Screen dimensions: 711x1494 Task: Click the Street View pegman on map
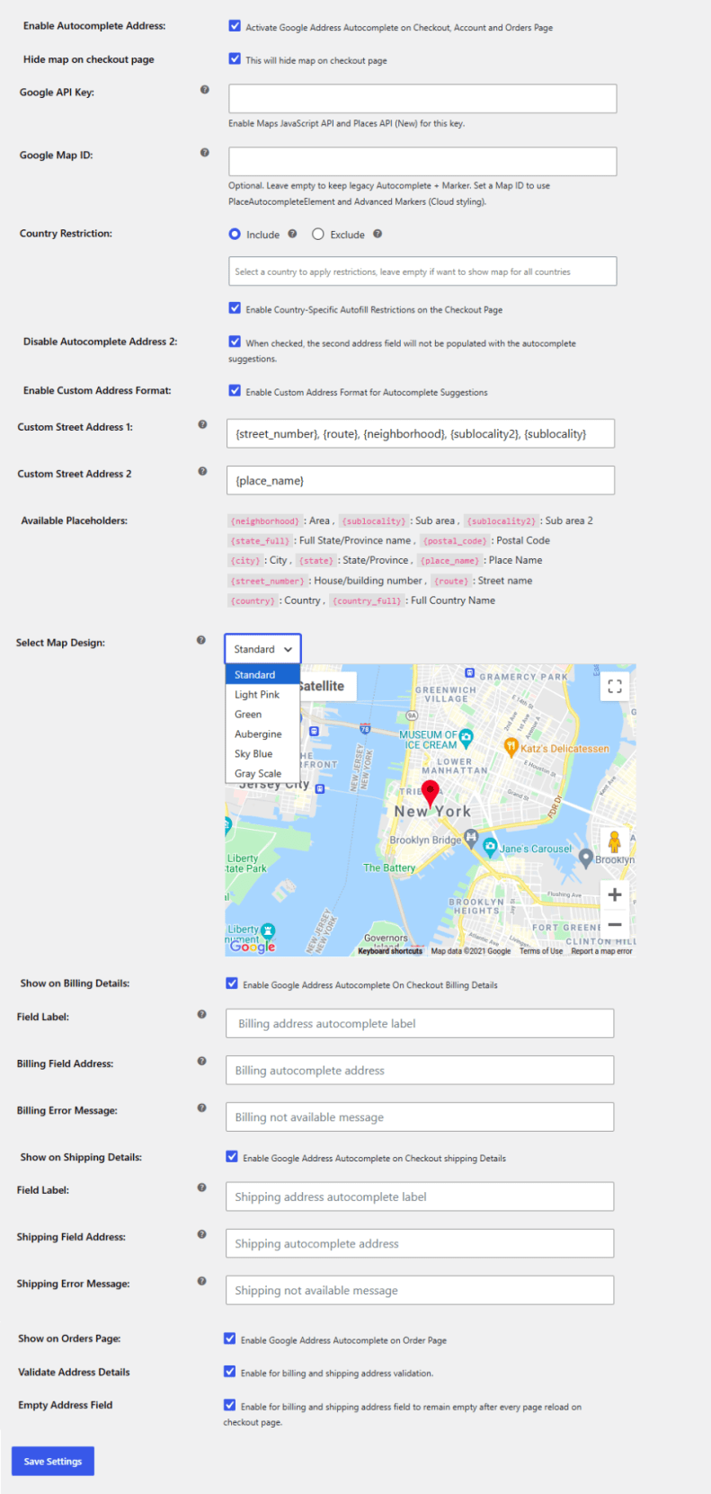[x=615, y=843]
